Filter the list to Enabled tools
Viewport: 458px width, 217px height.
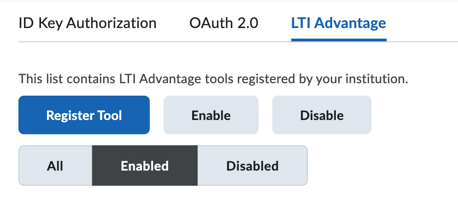click(x=145, y=166)
